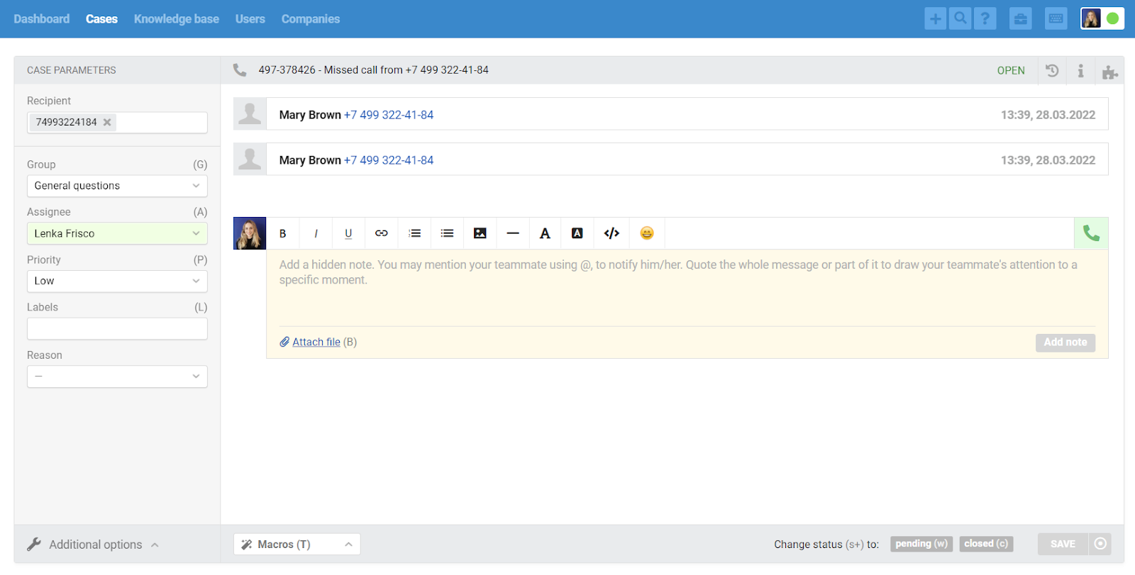Toggle underline text formatting
The width and height of the screenshot is (1135, 575).
tap(348, 233)
